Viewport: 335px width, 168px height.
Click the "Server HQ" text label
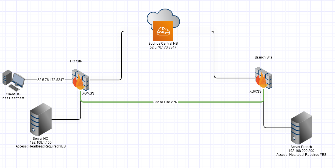(x=41, y=139)
